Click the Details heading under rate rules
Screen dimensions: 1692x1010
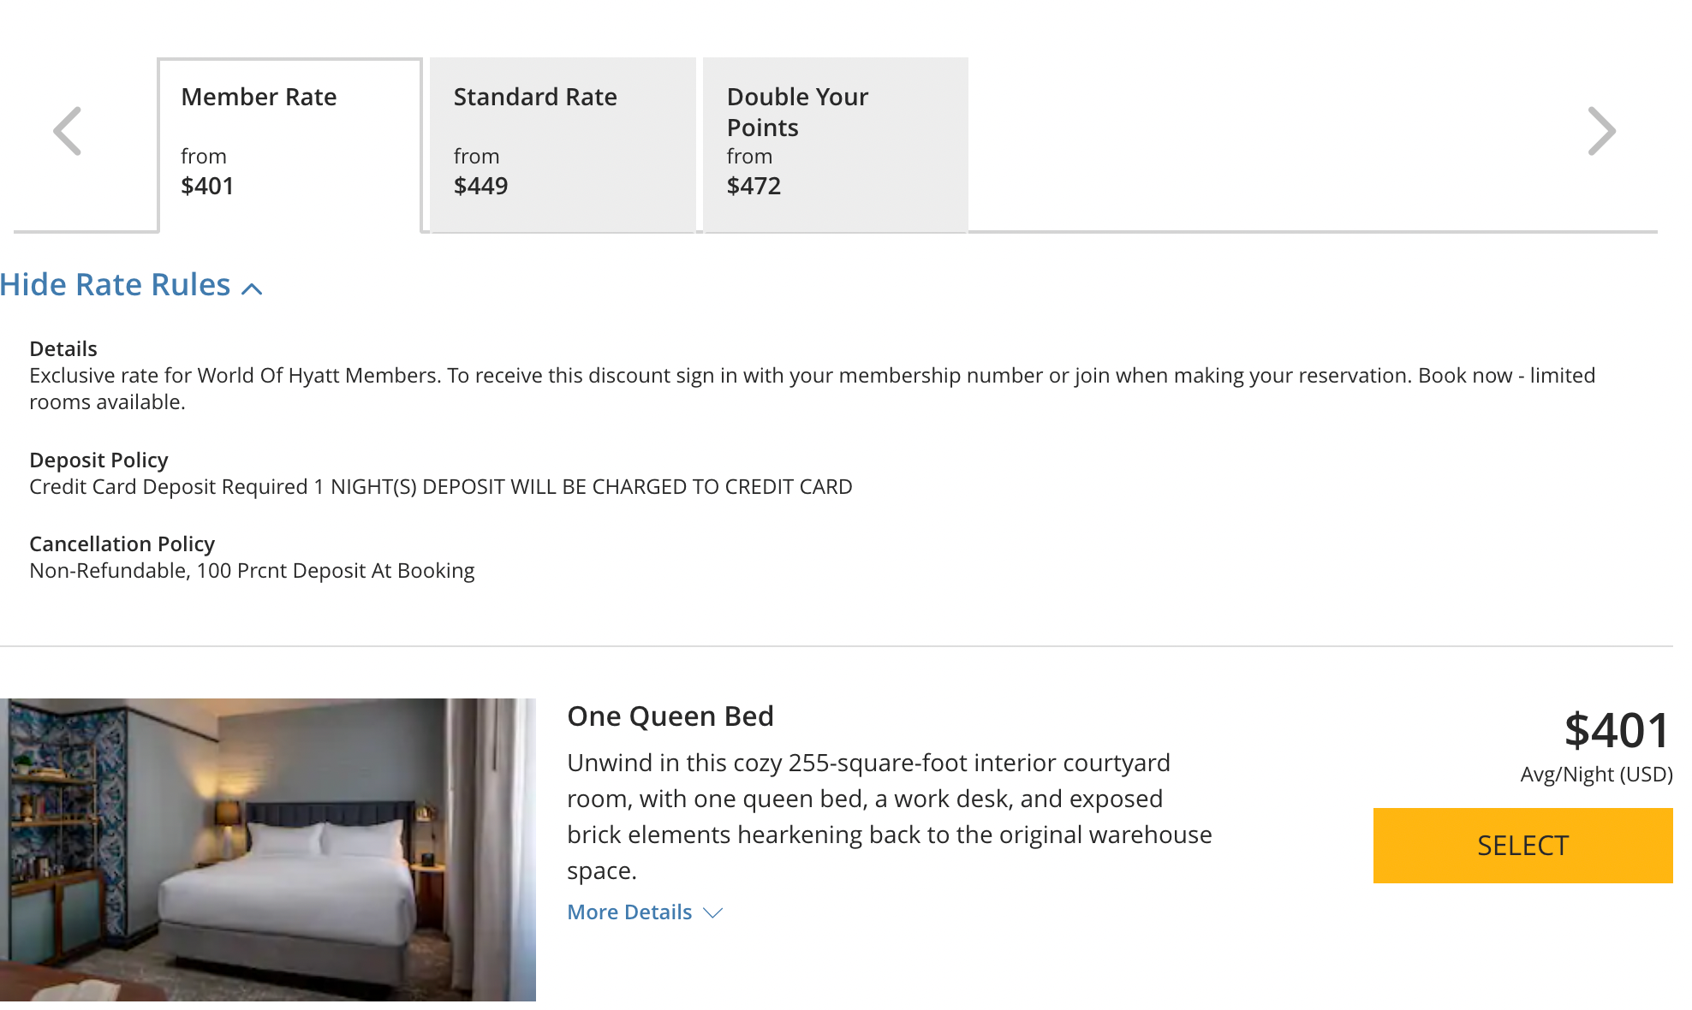coord(63,349)
